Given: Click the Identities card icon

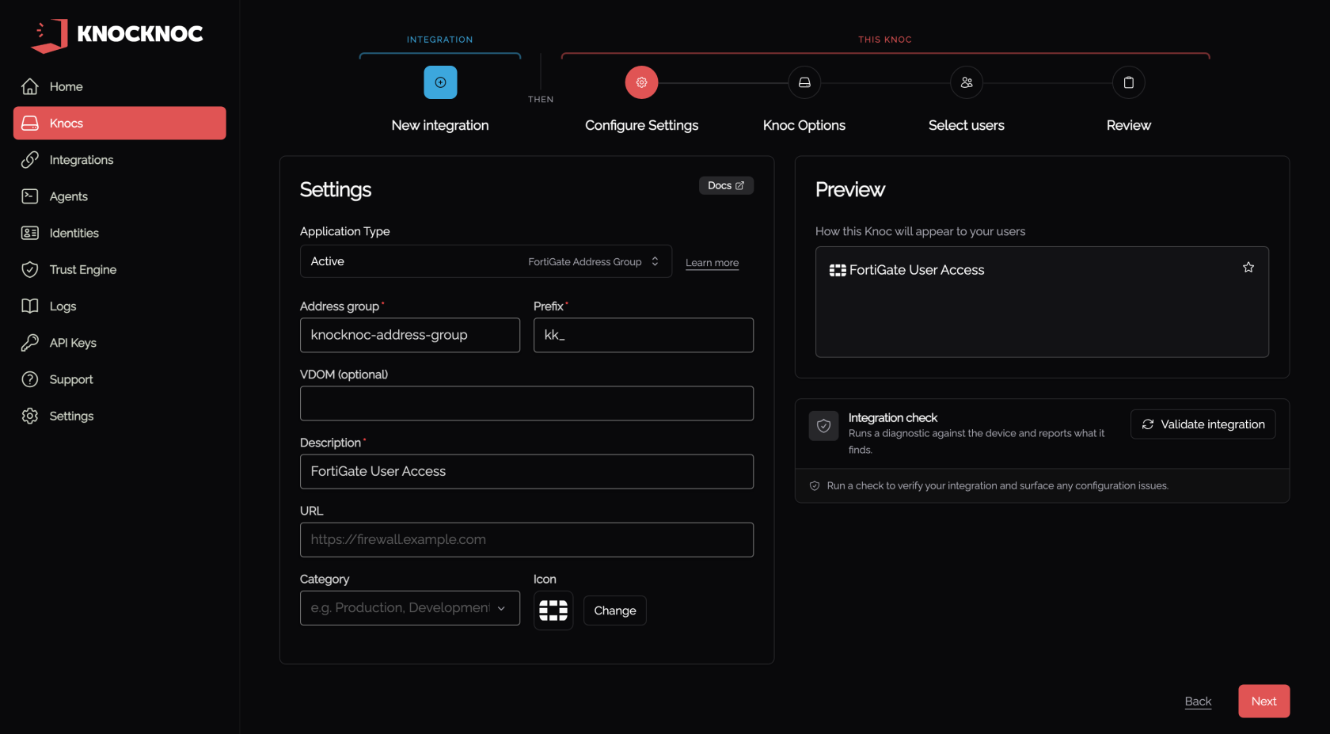Looking at the screenshot, I should (30, 233).
